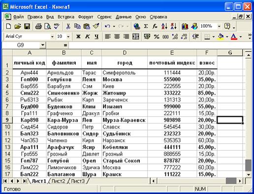The height and width of the screenshot is (194, 254).
Task: Open the Правка menu
Action: click(35, 17)
